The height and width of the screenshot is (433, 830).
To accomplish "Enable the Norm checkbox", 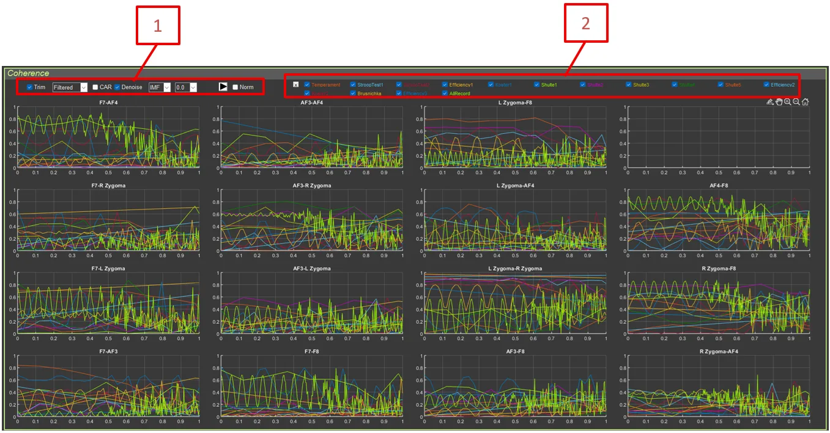I will coord(235,87).
